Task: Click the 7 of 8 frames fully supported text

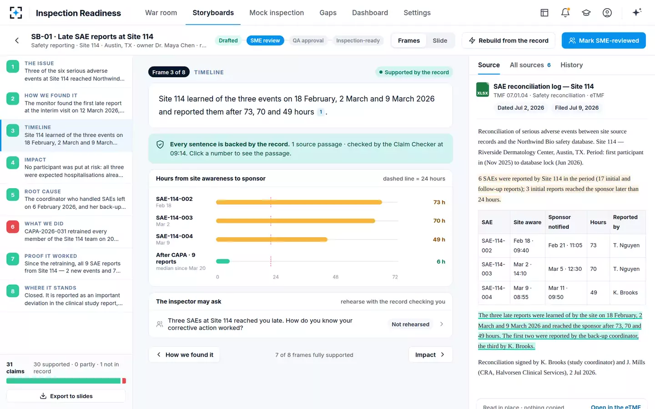Action: pyautogui.click(x=314, y=355)
